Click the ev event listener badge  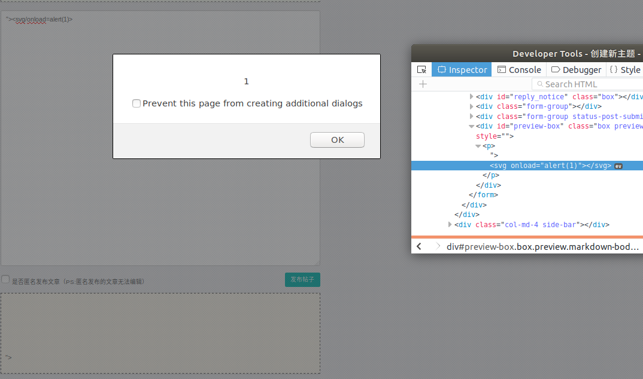coord(618,166)
